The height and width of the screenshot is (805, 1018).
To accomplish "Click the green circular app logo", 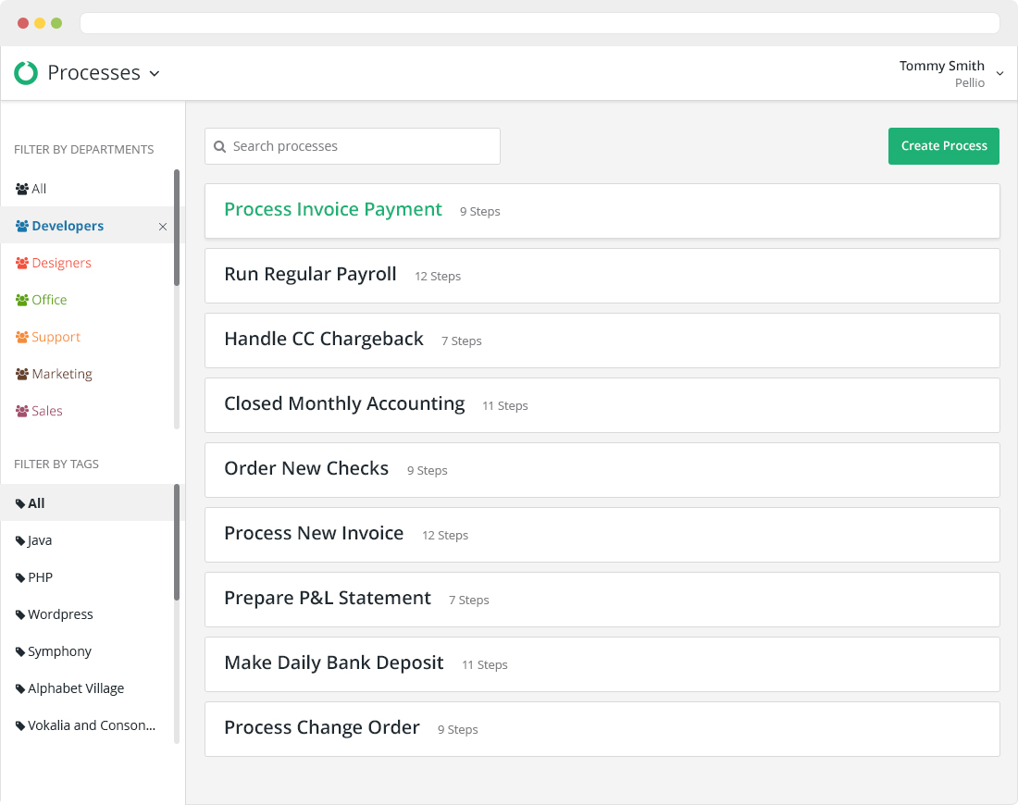I will click(26, 73).
